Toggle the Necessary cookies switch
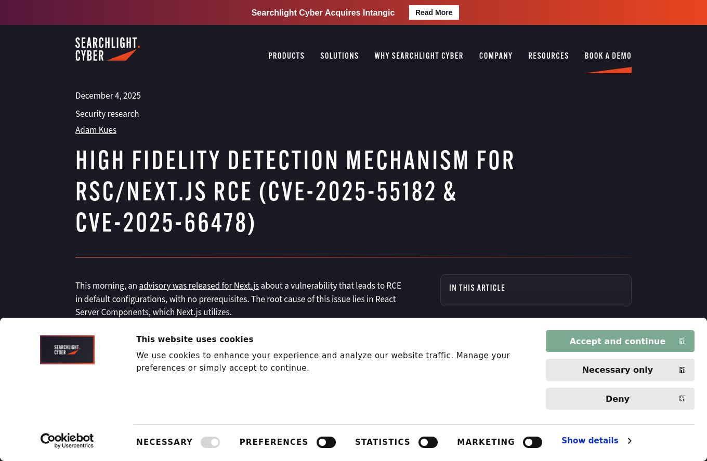Image resolution: width=707 pixels, height=461 pixels. pos(211,442)
